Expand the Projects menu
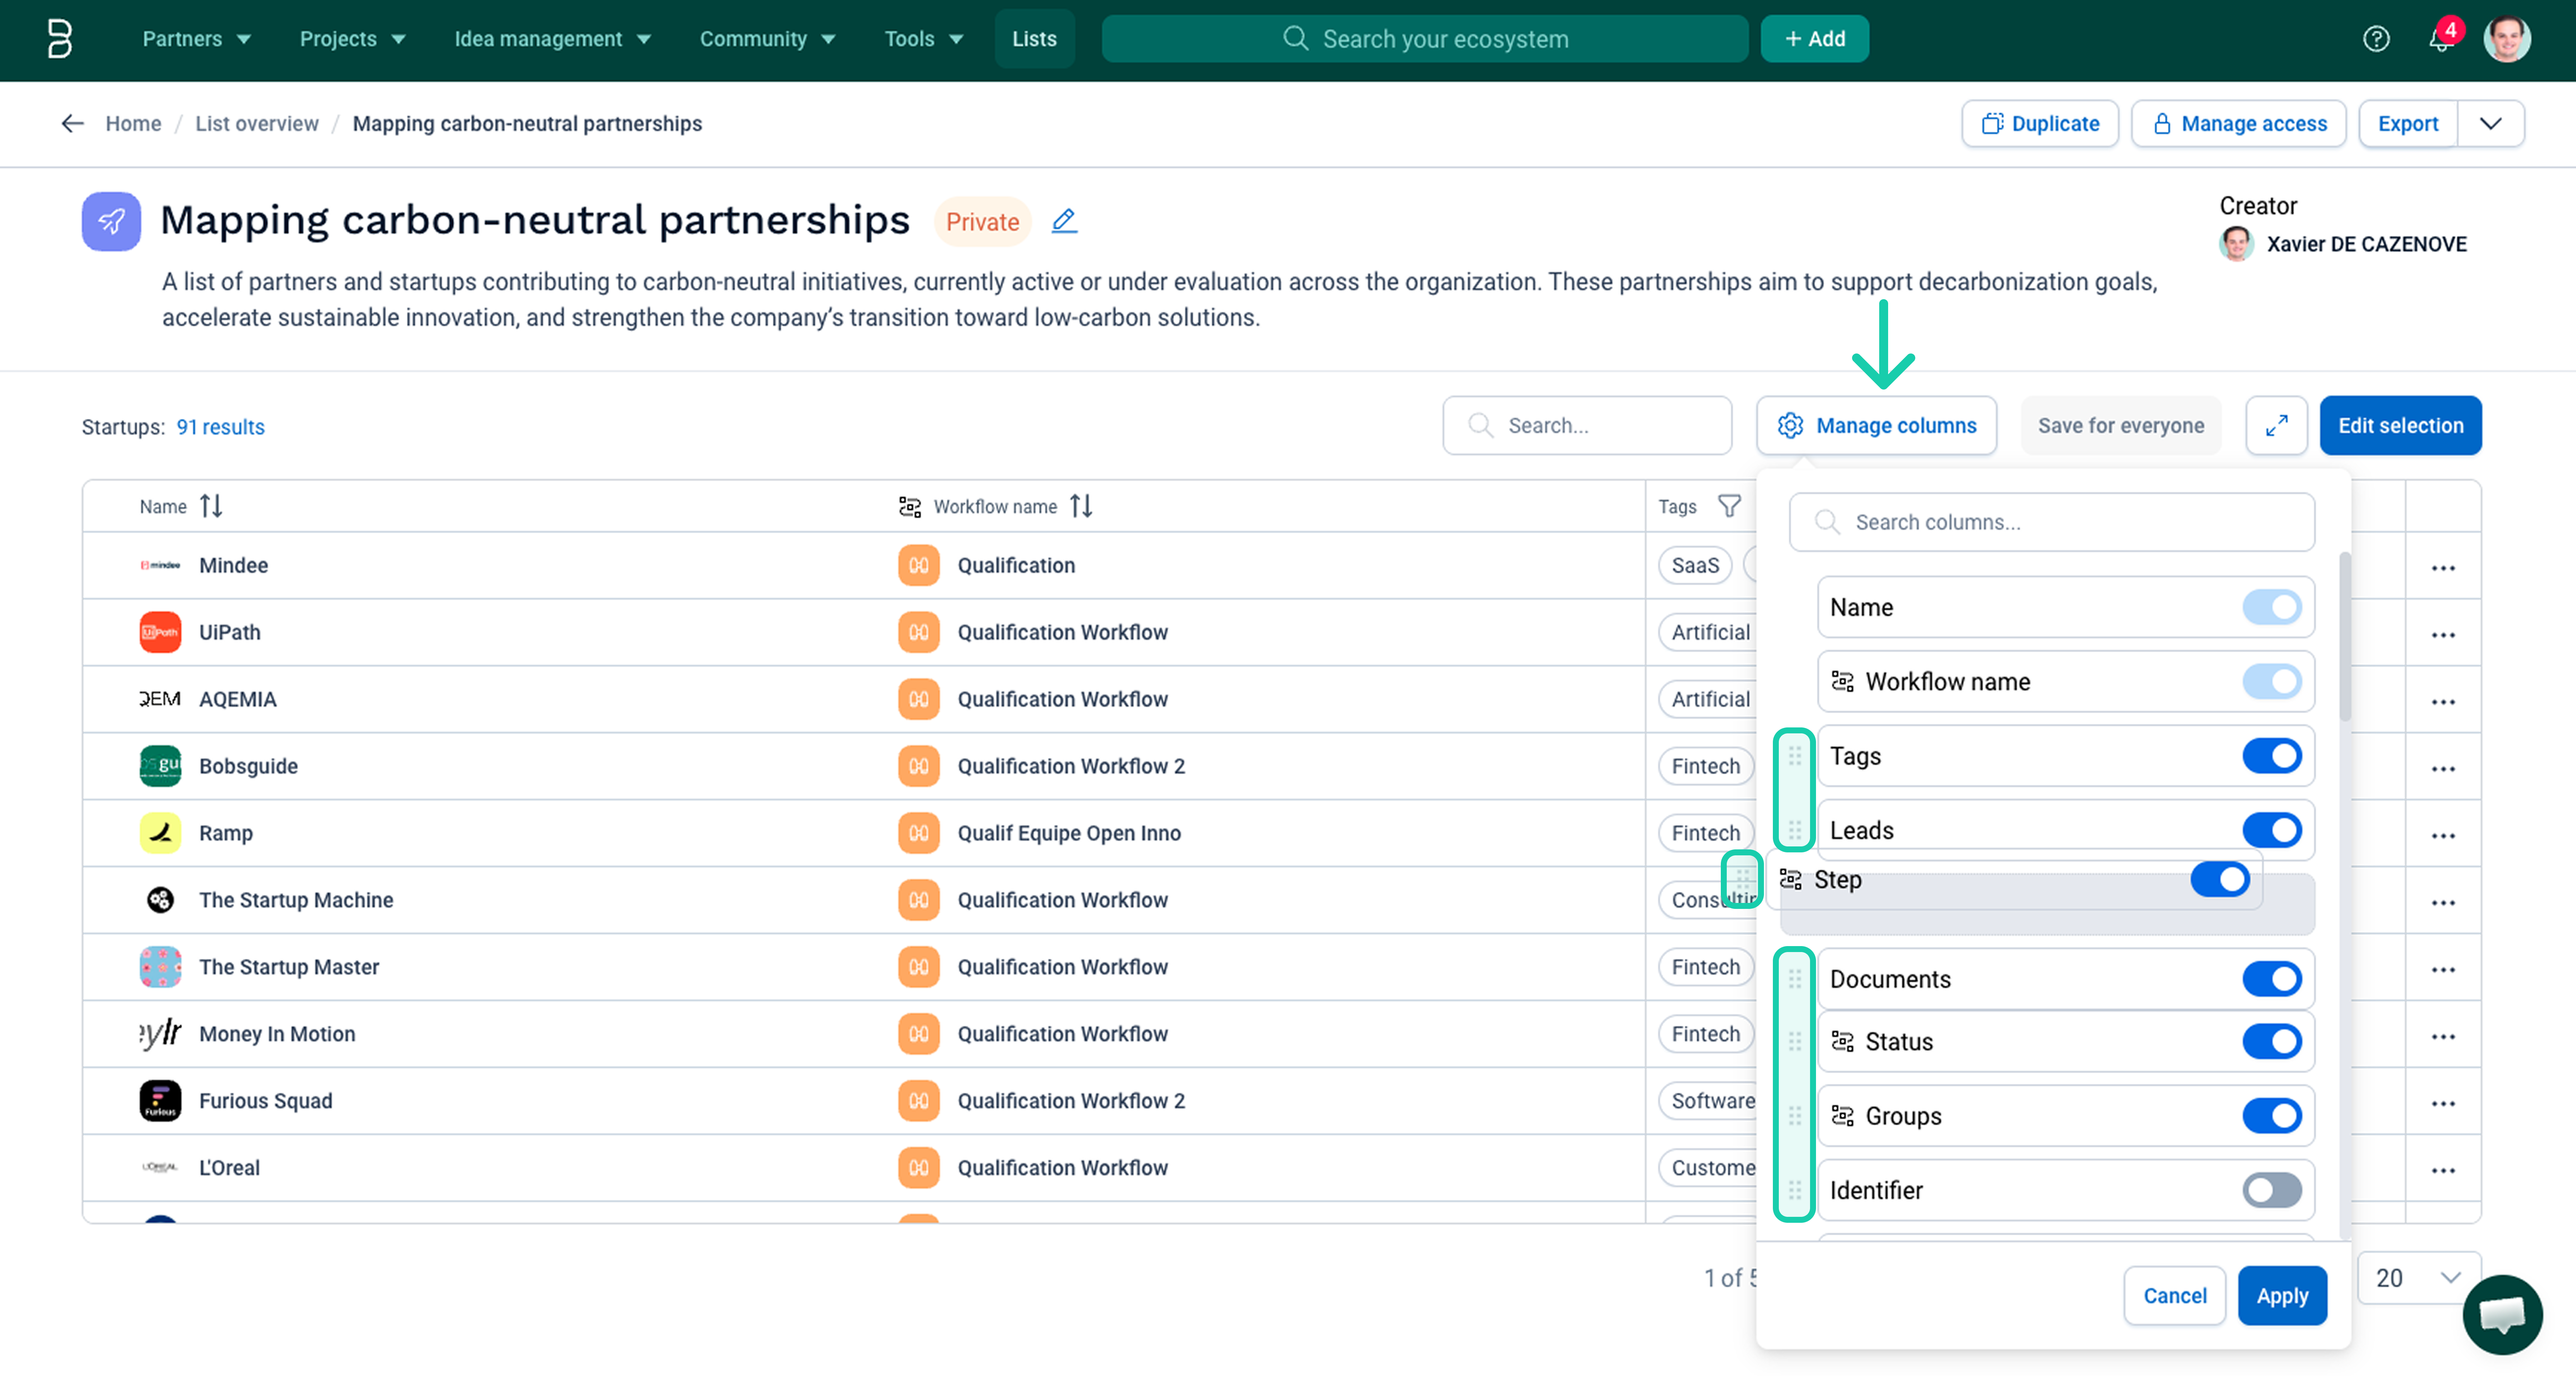This screenshot has width=2576, height=1376. tap(352, 39)
